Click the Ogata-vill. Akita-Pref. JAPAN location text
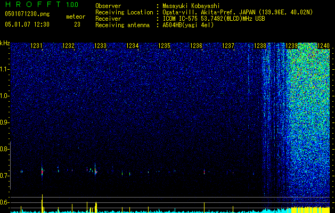Viewport: 335px width, 213px height. pos(238,12)
